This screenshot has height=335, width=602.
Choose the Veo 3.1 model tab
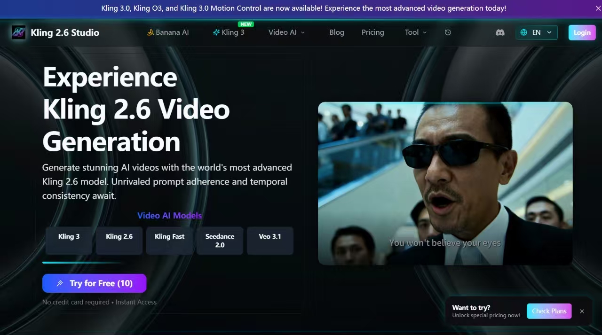point(270,241)
